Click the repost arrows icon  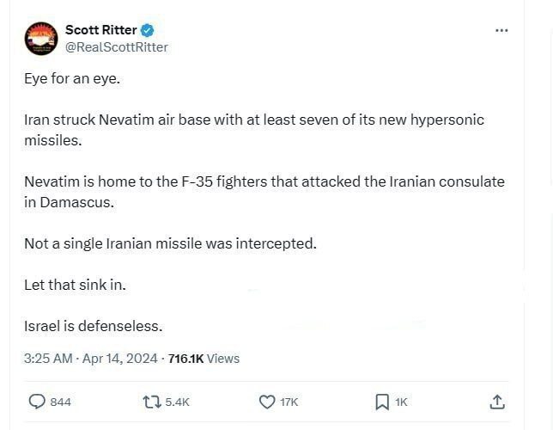[x=152, y=402]
